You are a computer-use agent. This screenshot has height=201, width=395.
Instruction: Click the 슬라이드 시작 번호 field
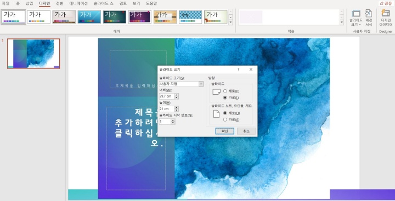165,122
